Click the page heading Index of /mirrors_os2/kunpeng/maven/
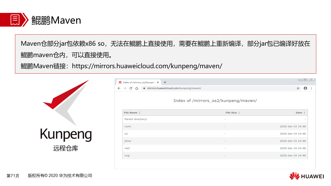The height and width of the screenshot is (186, 331). (215, 100)
